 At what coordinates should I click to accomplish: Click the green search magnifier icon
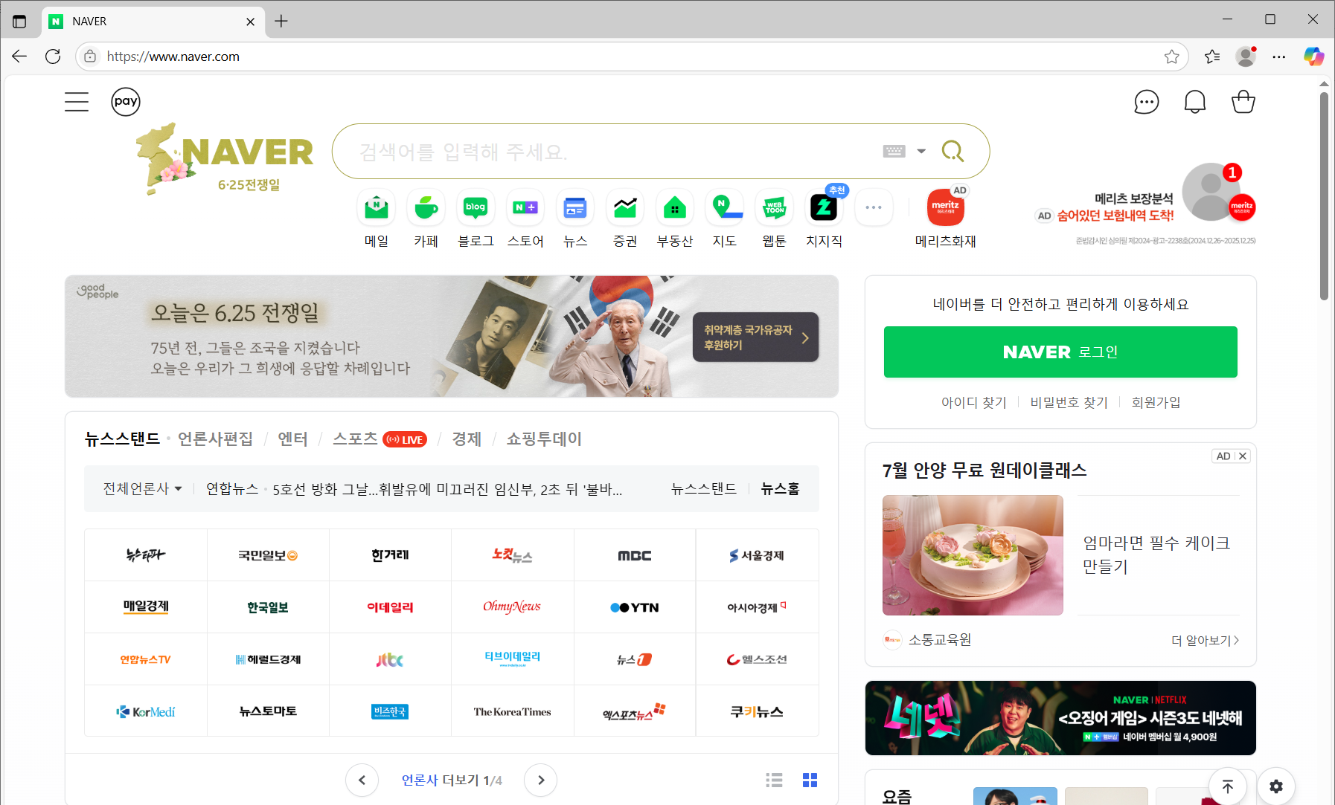pyautogui.click(x=953, y=152)
